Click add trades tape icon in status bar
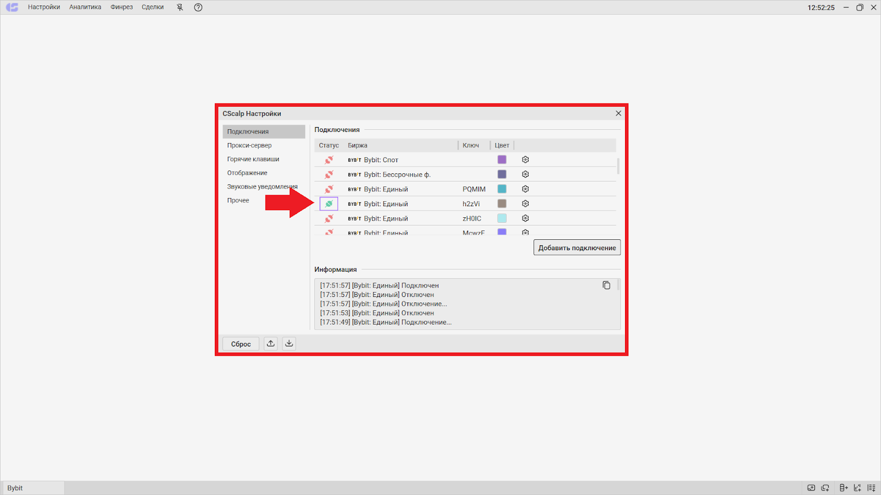This screenshot has width=881, height=495. click(872, 488)
